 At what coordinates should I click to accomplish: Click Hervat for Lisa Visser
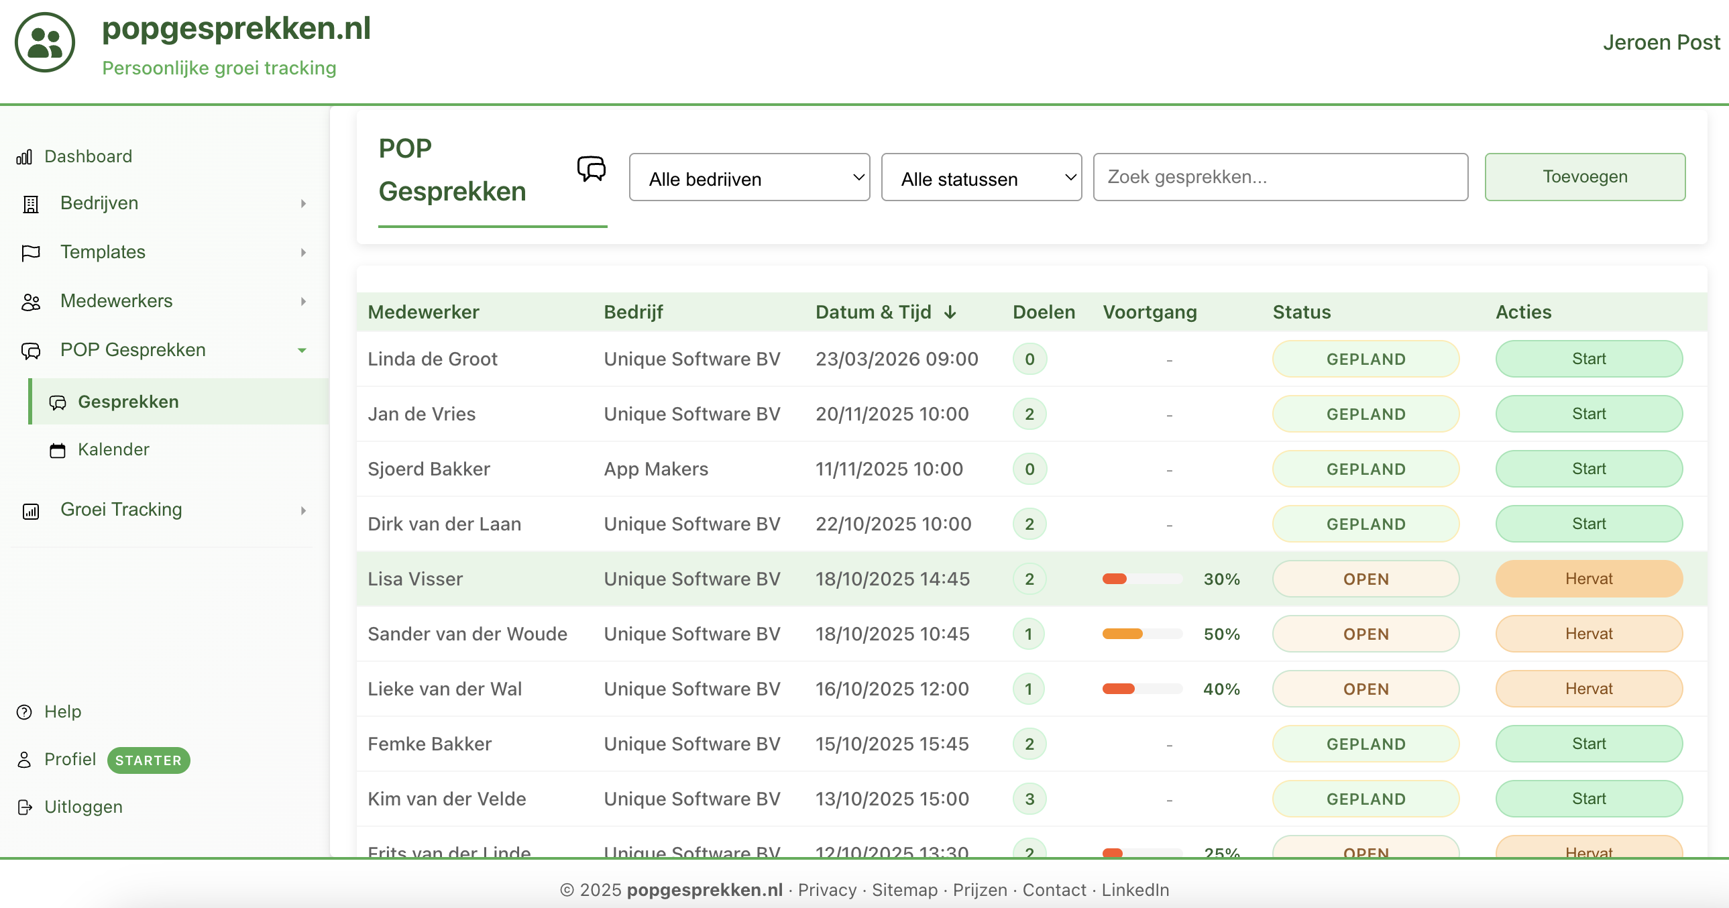[x=1588, y=579]
